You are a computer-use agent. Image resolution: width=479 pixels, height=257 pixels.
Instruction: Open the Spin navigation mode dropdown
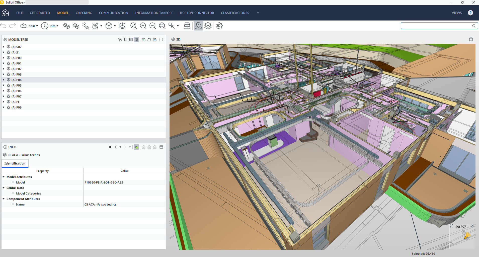coord(37,26)
